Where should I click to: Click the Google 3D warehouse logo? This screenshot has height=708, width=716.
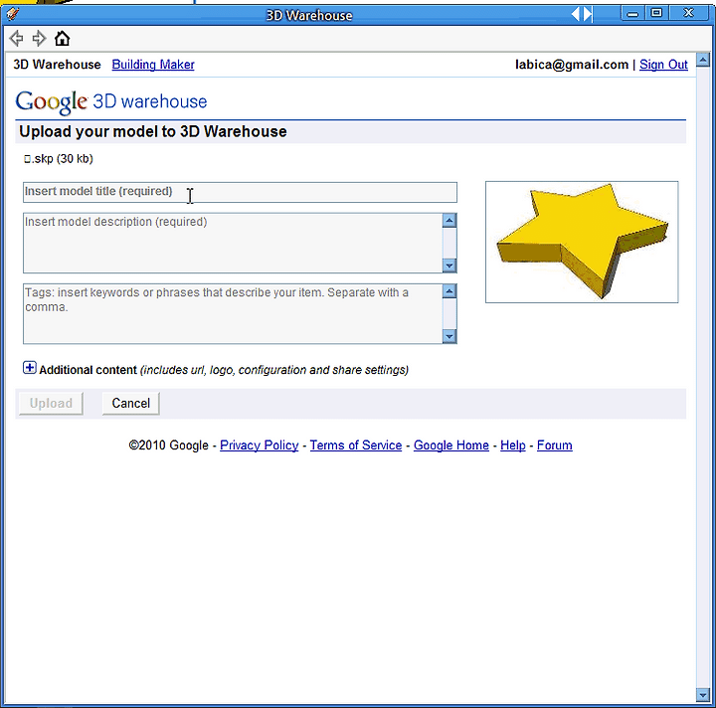click(x=111, y=101)
